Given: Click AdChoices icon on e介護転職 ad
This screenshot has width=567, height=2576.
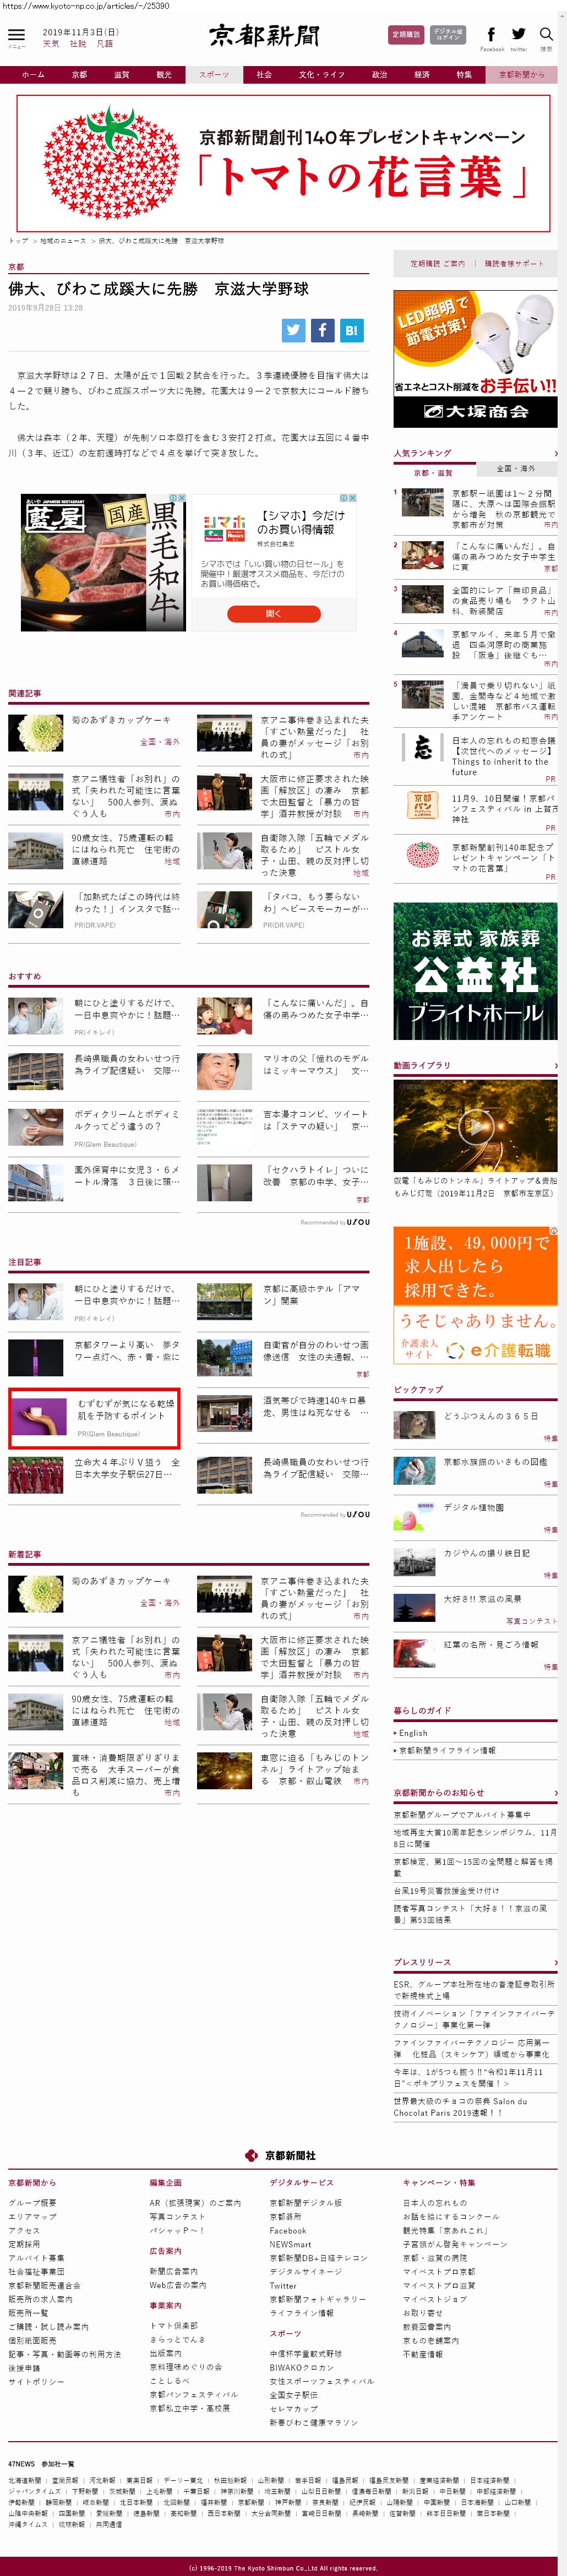Looking at the screenshot, I should pos(553,1231).
